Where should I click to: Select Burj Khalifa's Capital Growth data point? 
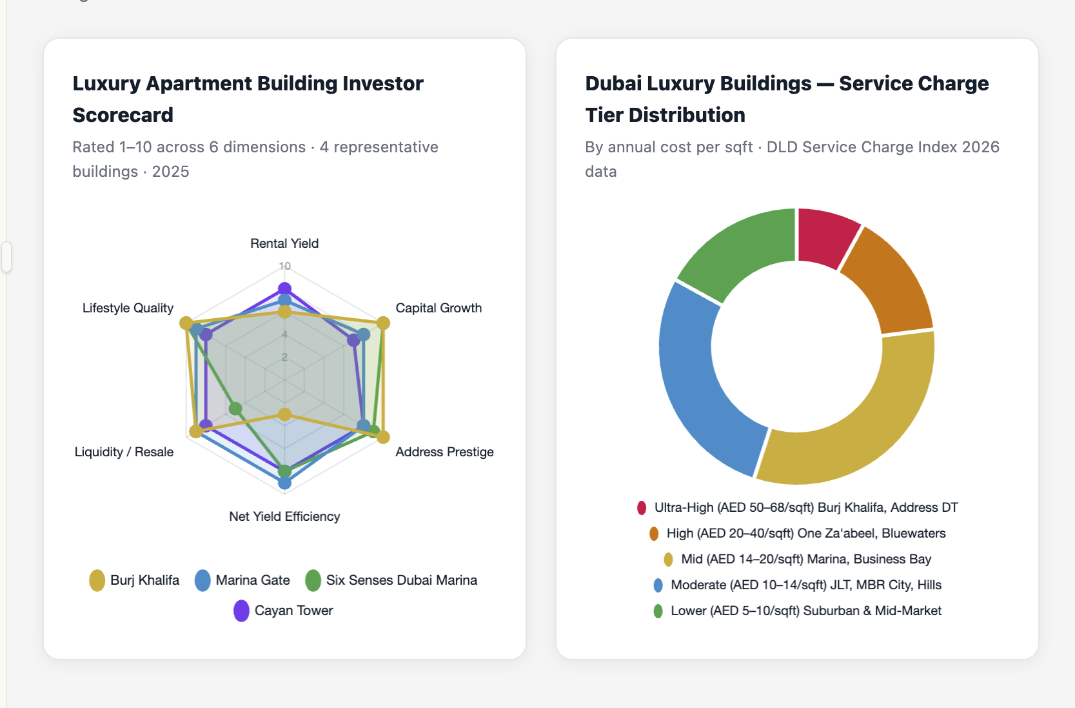tap(383, 323)
